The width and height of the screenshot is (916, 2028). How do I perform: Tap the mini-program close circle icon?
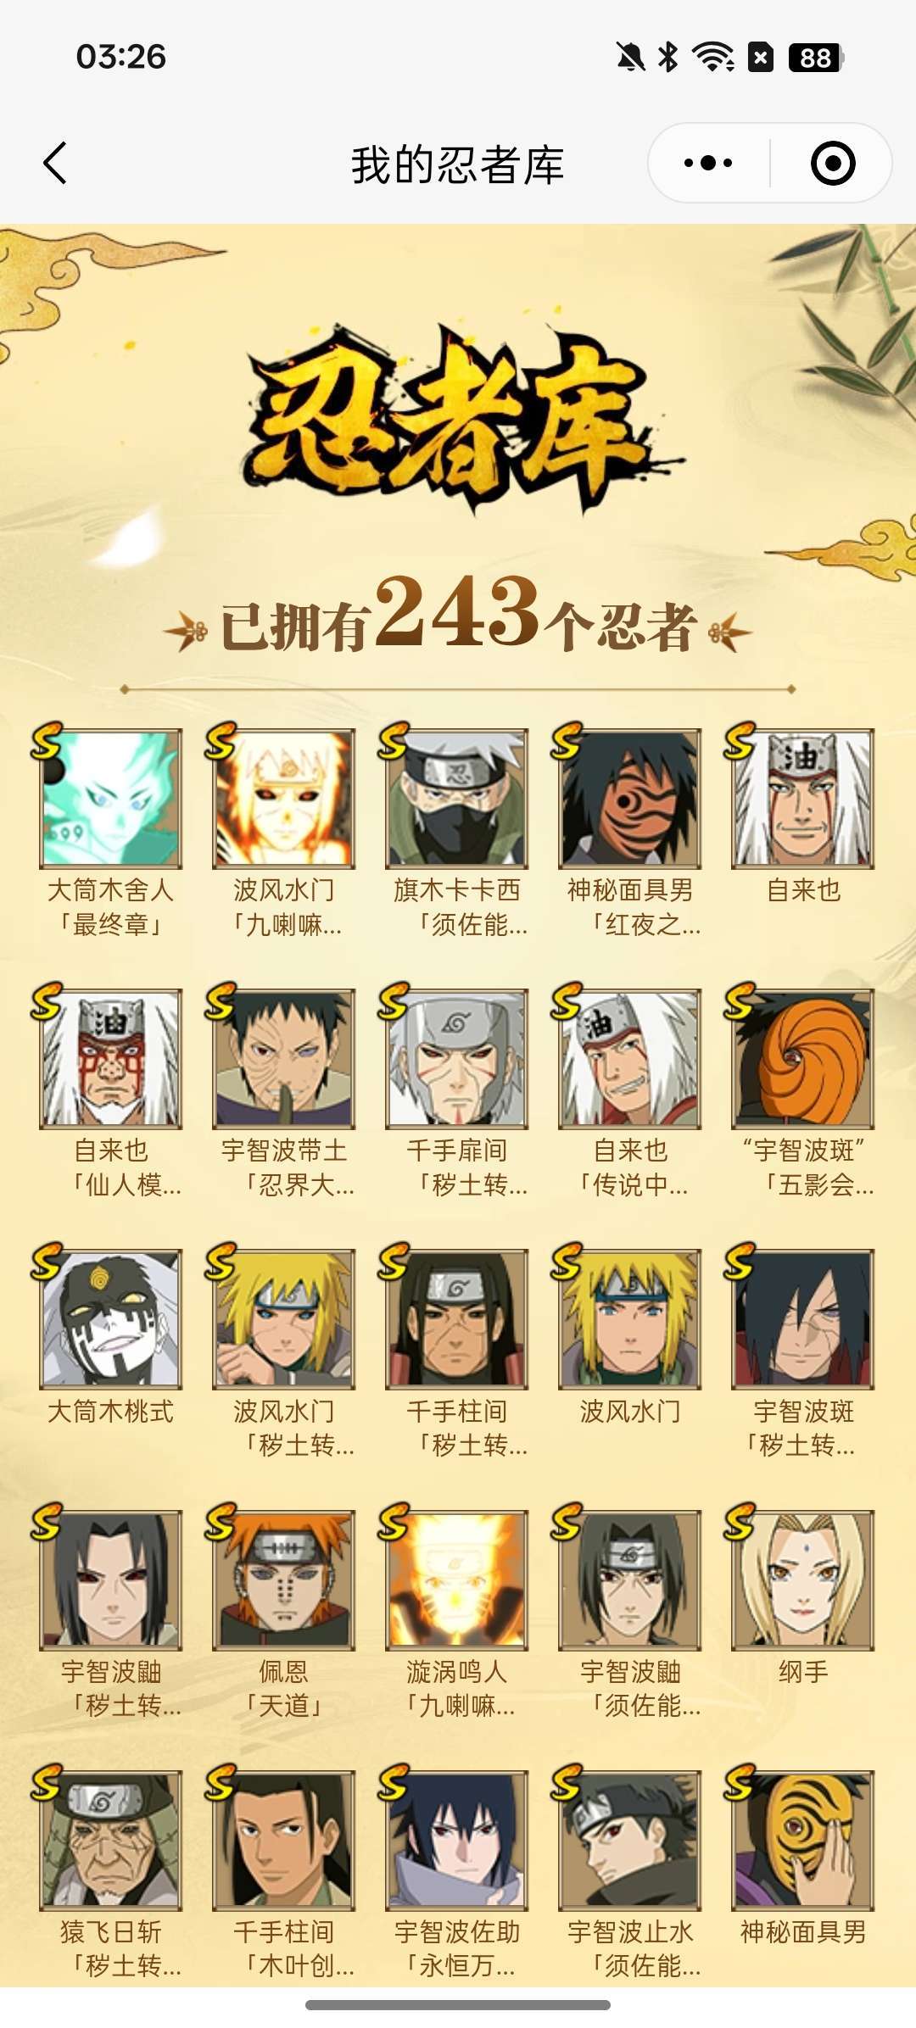832,163
